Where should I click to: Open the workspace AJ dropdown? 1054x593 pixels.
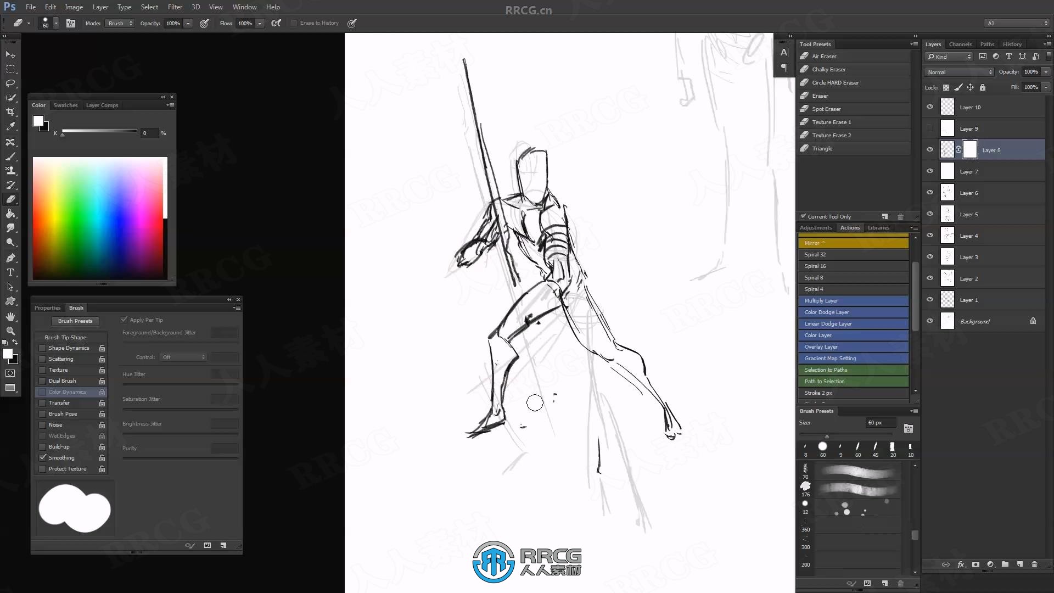click(1017, 23)
